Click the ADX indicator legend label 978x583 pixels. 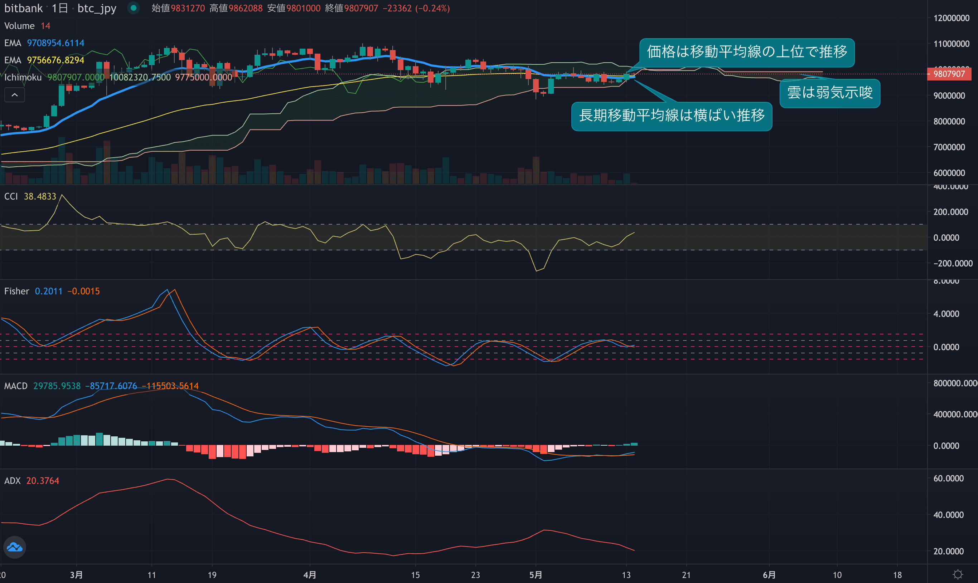click(x=12, y=481)
